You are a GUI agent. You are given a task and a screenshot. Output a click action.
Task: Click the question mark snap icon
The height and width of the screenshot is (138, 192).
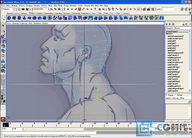click(x=95, y=9)
